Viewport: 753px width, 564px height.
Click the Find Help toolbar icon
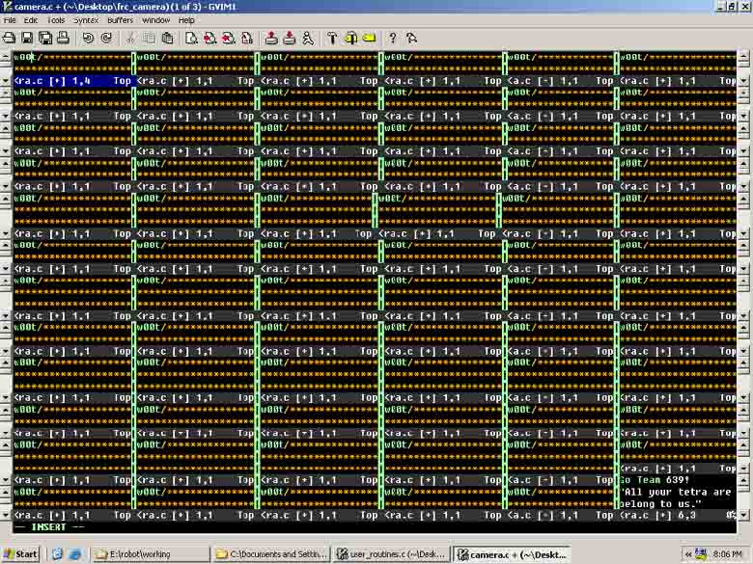(411, 38)
